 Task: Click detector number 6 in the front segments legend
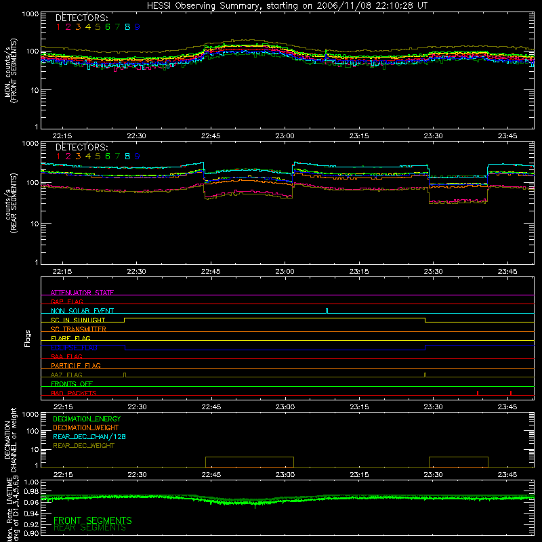click(x=108, y=27)
